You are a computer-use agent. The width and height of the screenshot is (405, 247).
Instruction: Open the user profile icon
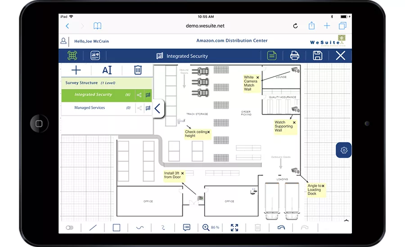(x=63, y=41)
